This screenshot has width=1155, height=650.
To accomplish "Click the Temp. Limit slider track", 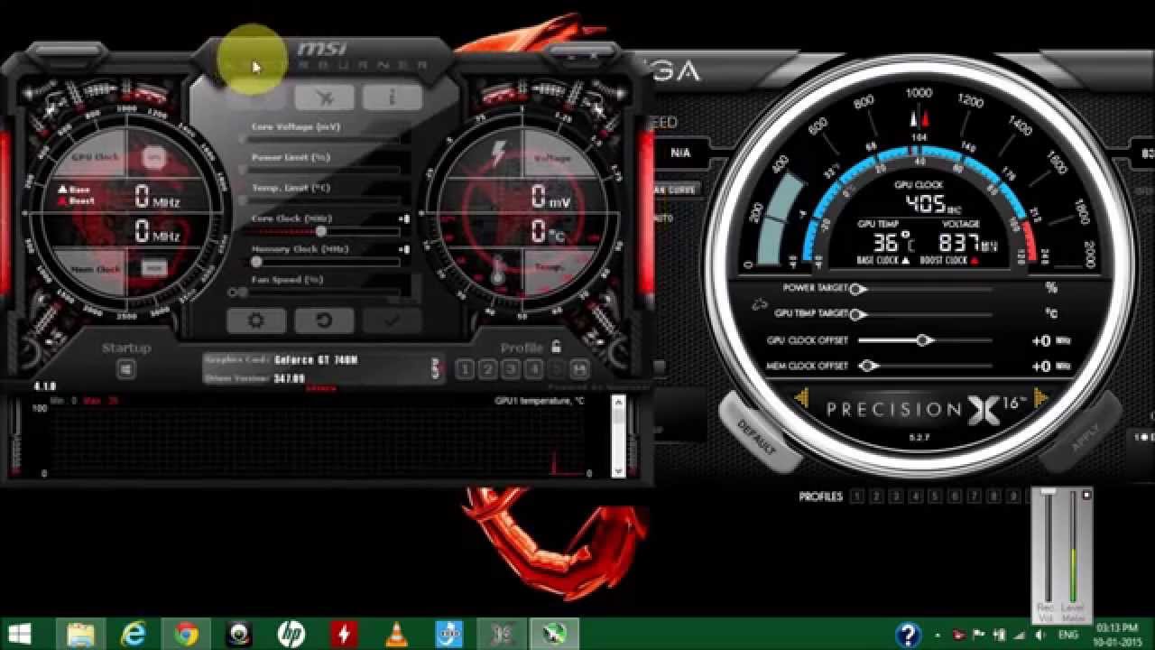I will pyautogui.click(x=325, y=200).
